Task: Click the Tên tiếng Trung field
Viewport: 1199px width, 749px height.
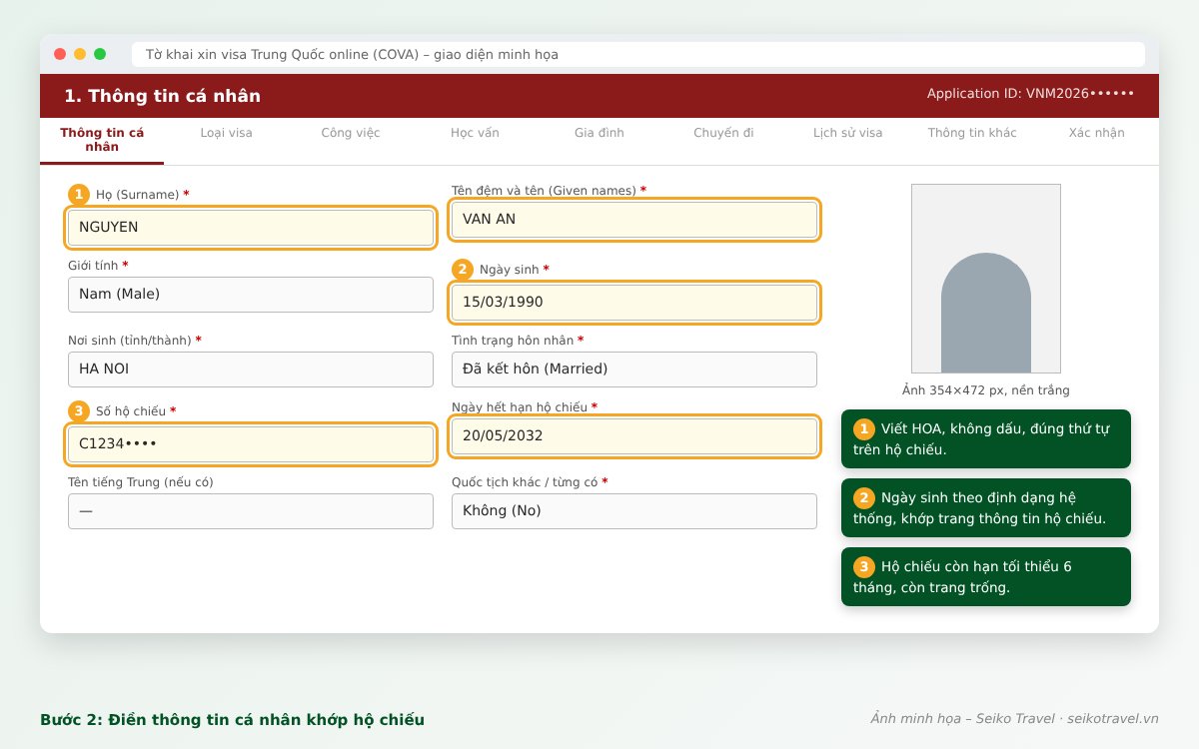Action: 251,510
